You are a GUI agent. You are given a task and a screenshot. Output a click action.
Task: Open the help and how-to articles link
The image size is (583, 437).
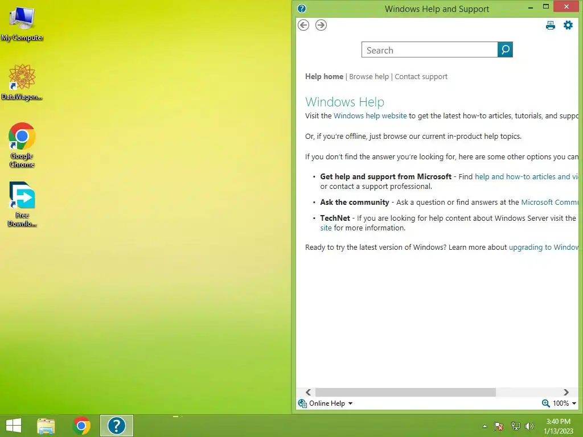(527, 177)
